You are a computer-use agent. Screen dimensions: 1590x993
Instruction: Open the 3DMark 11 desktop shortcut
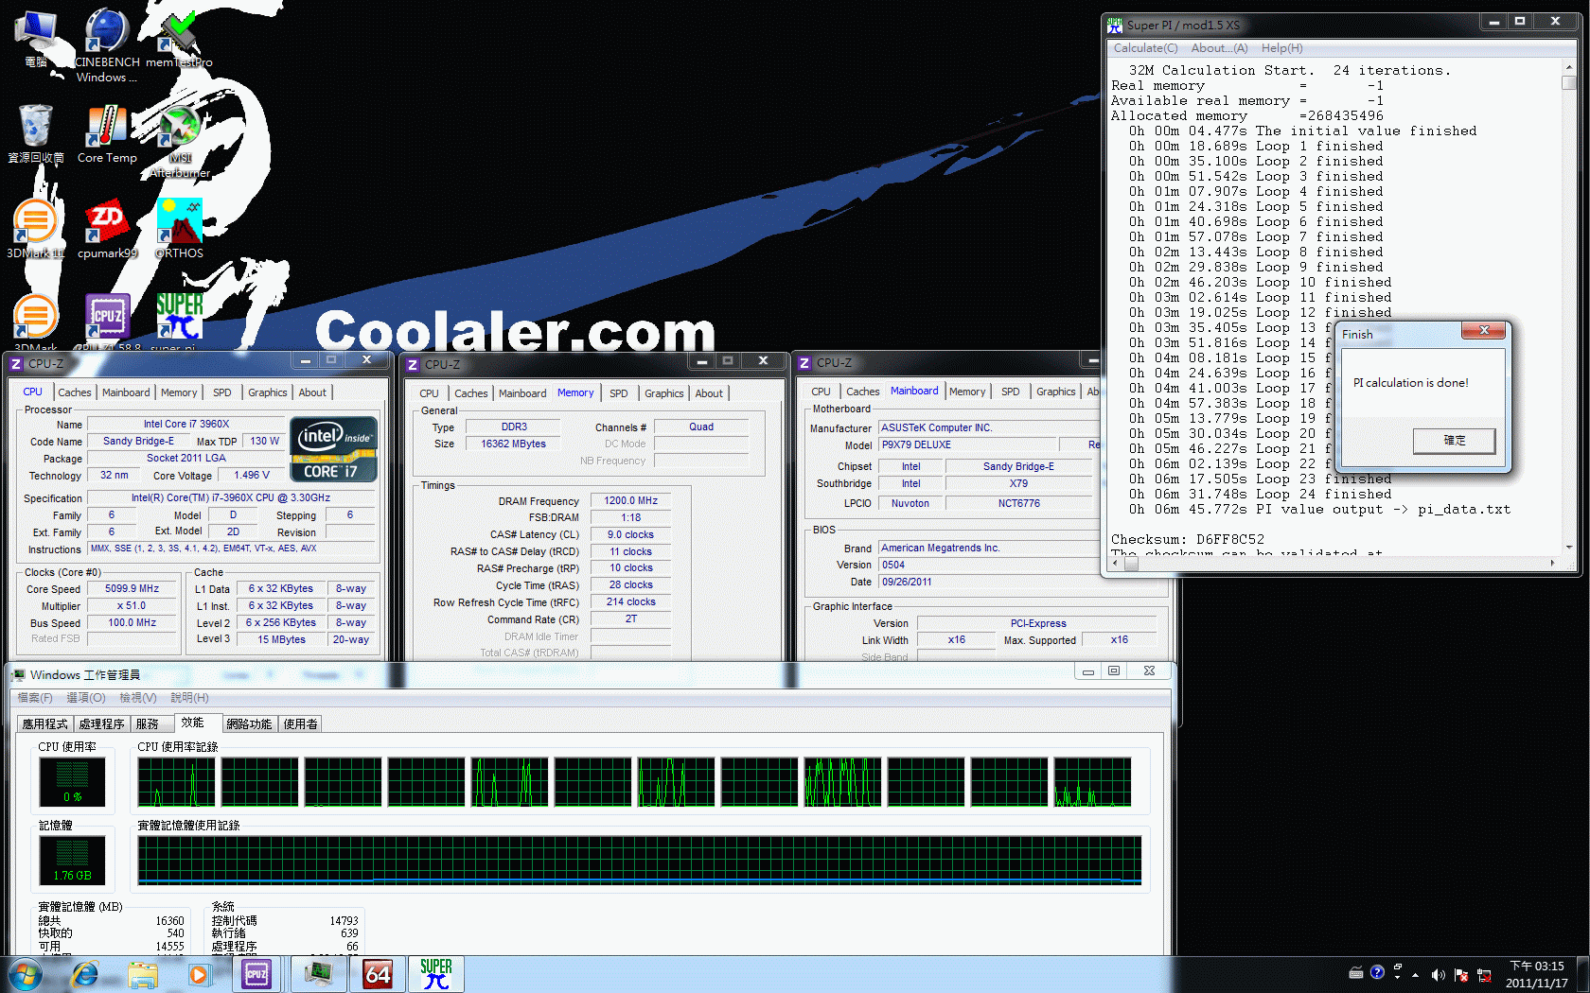pyautogui.click(x=36, y=229)
